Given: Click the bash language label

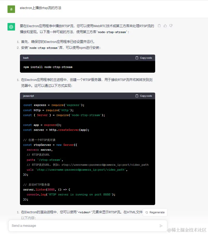Looking at the screenshot, I should point(26,58).
